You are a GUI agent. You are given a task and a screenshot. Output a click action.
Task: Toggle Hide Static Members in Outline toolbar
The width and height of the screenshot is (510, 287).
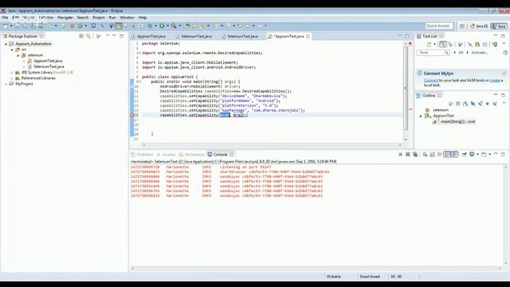(x=480, y=104)
